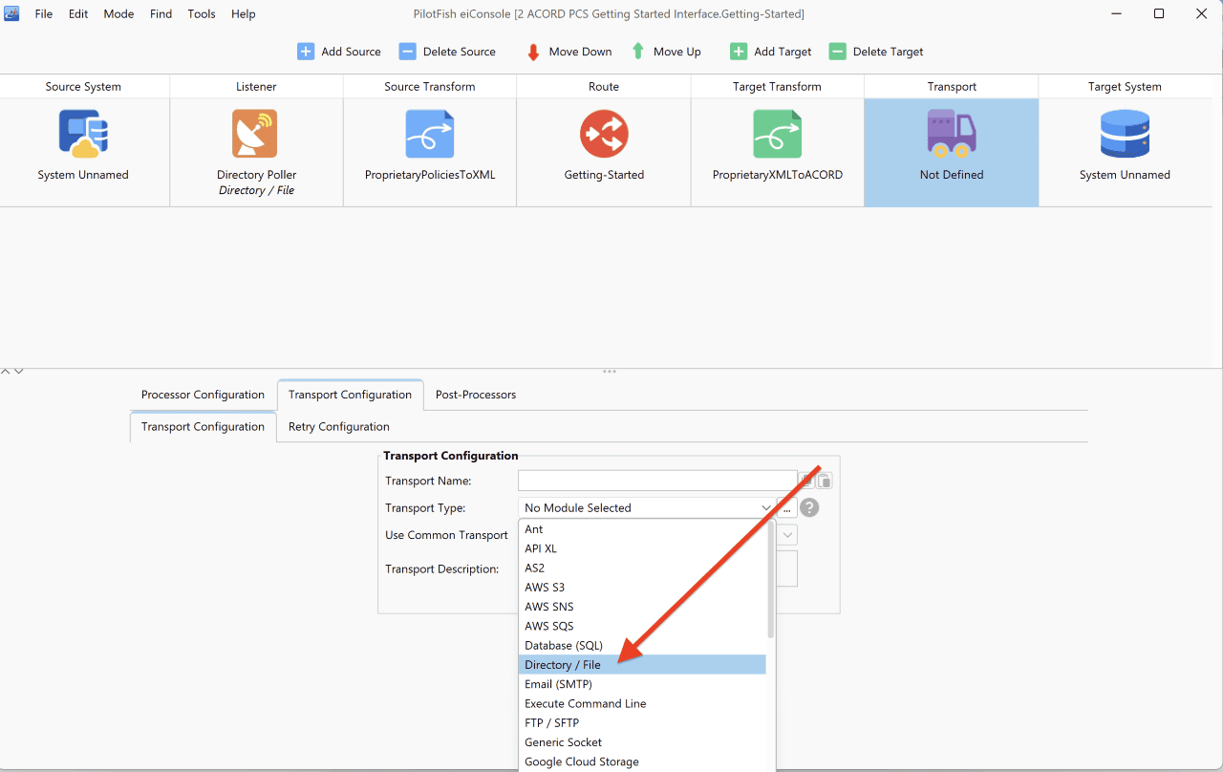Click the Add Target button label
1223x772 pixels.
pyautogui.click(x=783, y=52)
